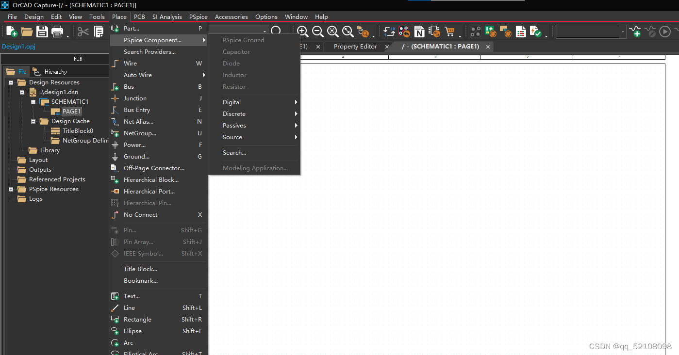Open the PSpice menu in menu bar
Image resolution: width=679 pixels, height=355 pixels.
point(198,17)
